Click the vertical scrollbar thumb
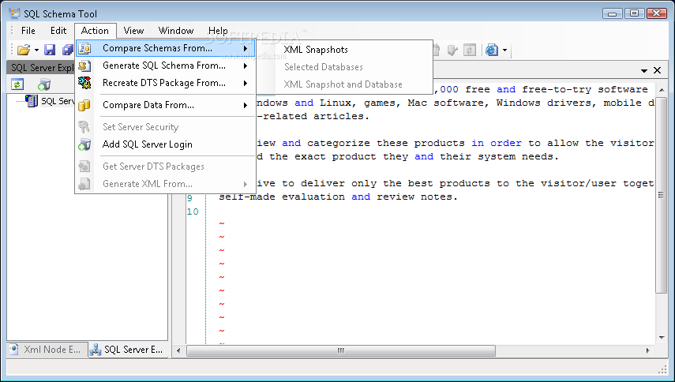 coord(662,195)
